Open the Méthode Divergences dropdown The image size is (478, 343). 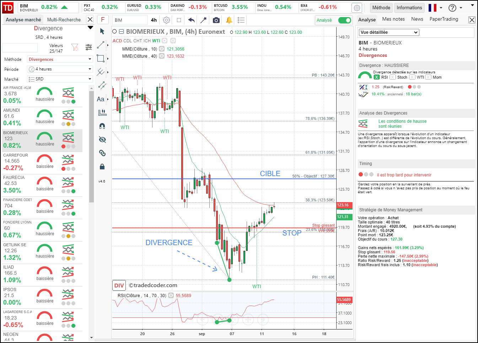(x=60, y=59)
